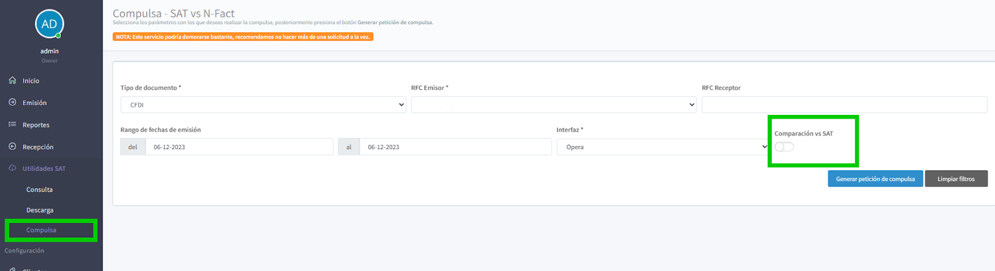Click the Reportes list icon
The image size is (995, 271).
tap(12, 124)
